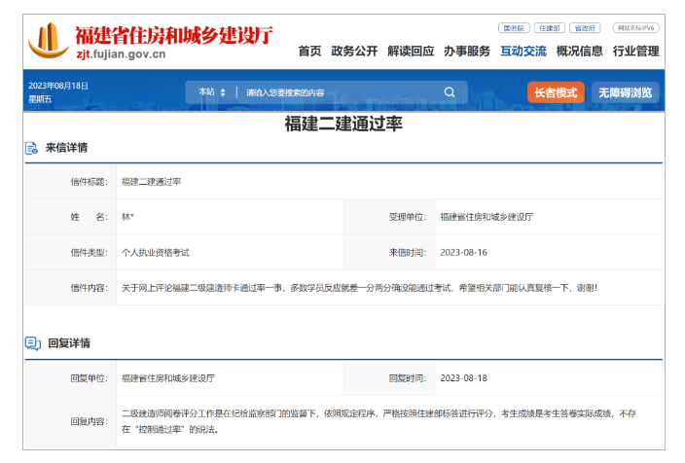The image size is (685, 463).
Task: Navigate to 行业管理
Action: tap(636, 52)
